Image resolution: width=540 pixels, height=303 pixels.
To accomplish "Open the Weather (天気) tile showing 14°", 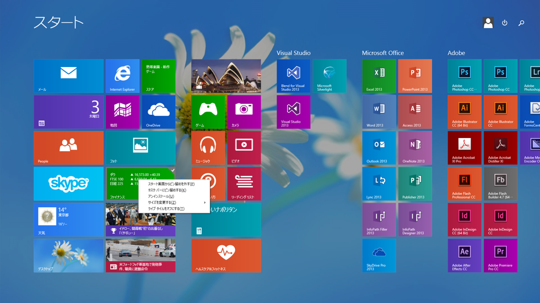I will 68,219.
